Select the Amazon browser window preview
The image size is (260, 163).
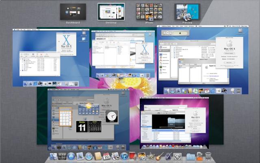click(x=123, y=54)
